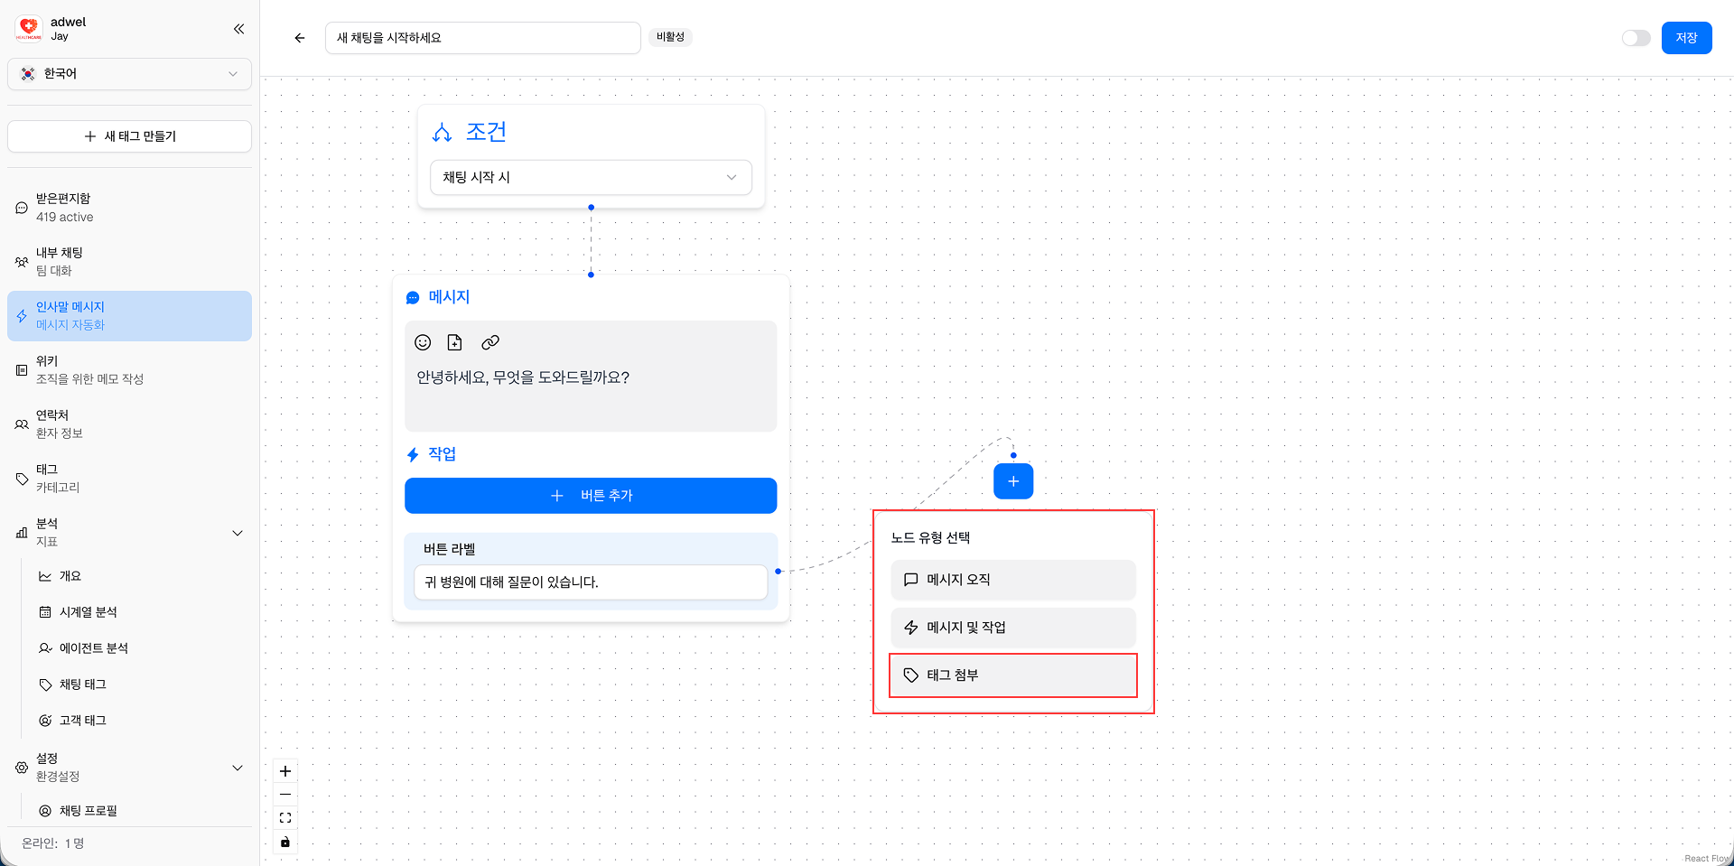Zoom out on the flow canvas
The image size is (1734, 866).
[x=285, y=795]
